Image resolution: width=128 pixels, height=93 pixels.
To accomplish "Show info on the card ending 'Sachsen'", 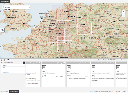I will point(30,63).
